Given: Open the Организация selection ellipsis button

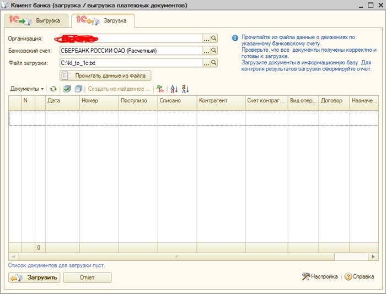Looking at the screenshot, I should click(x=206, y=39).
